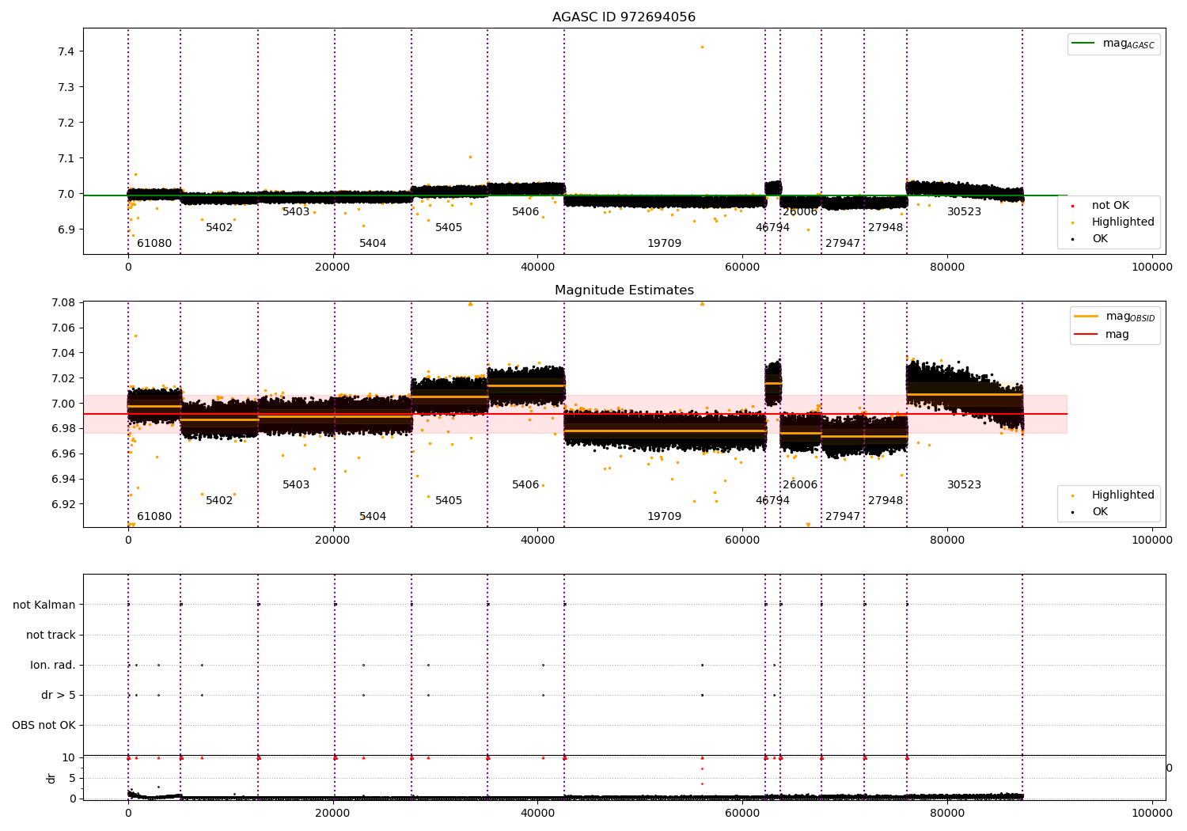Click the 7.02 y-axis tick label

click(63, 378)
